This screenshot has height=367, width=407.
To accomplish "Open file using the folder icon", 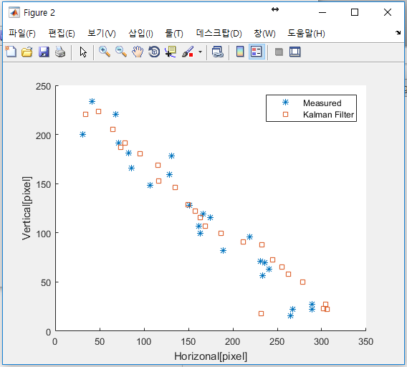I will point(27,52).
